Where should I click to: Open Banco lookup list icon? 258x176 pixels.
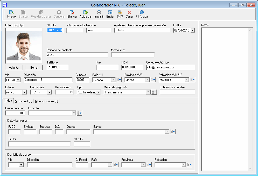pos(173,132)
